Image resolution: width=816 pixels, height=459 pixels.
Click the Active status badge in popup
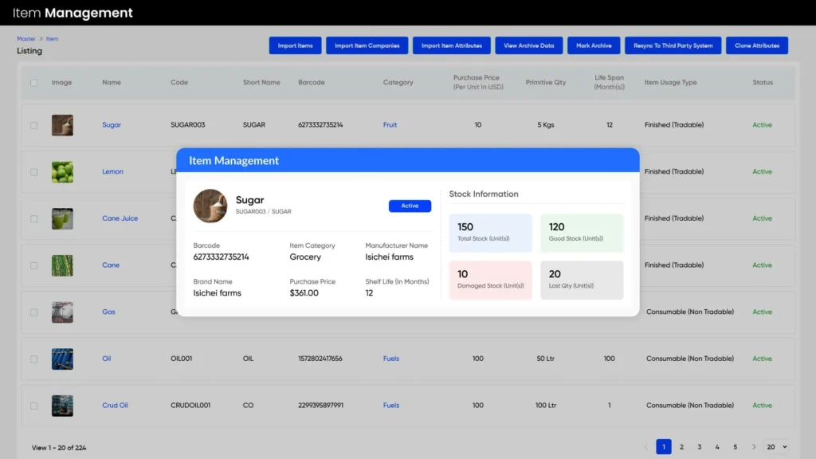point(410,206)
